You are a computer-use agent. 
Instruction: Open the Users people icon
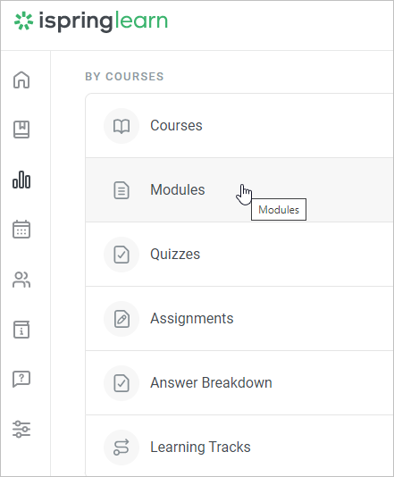(21, 280)
